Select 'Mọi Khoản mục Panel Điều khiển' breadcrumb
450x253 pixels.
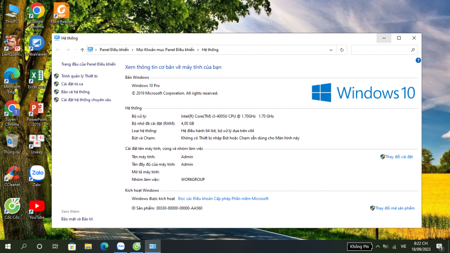(165, 50)
